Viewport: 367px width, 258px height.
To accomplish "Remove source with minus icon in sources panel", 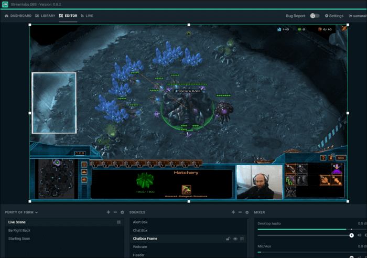I will coord(240,212).
